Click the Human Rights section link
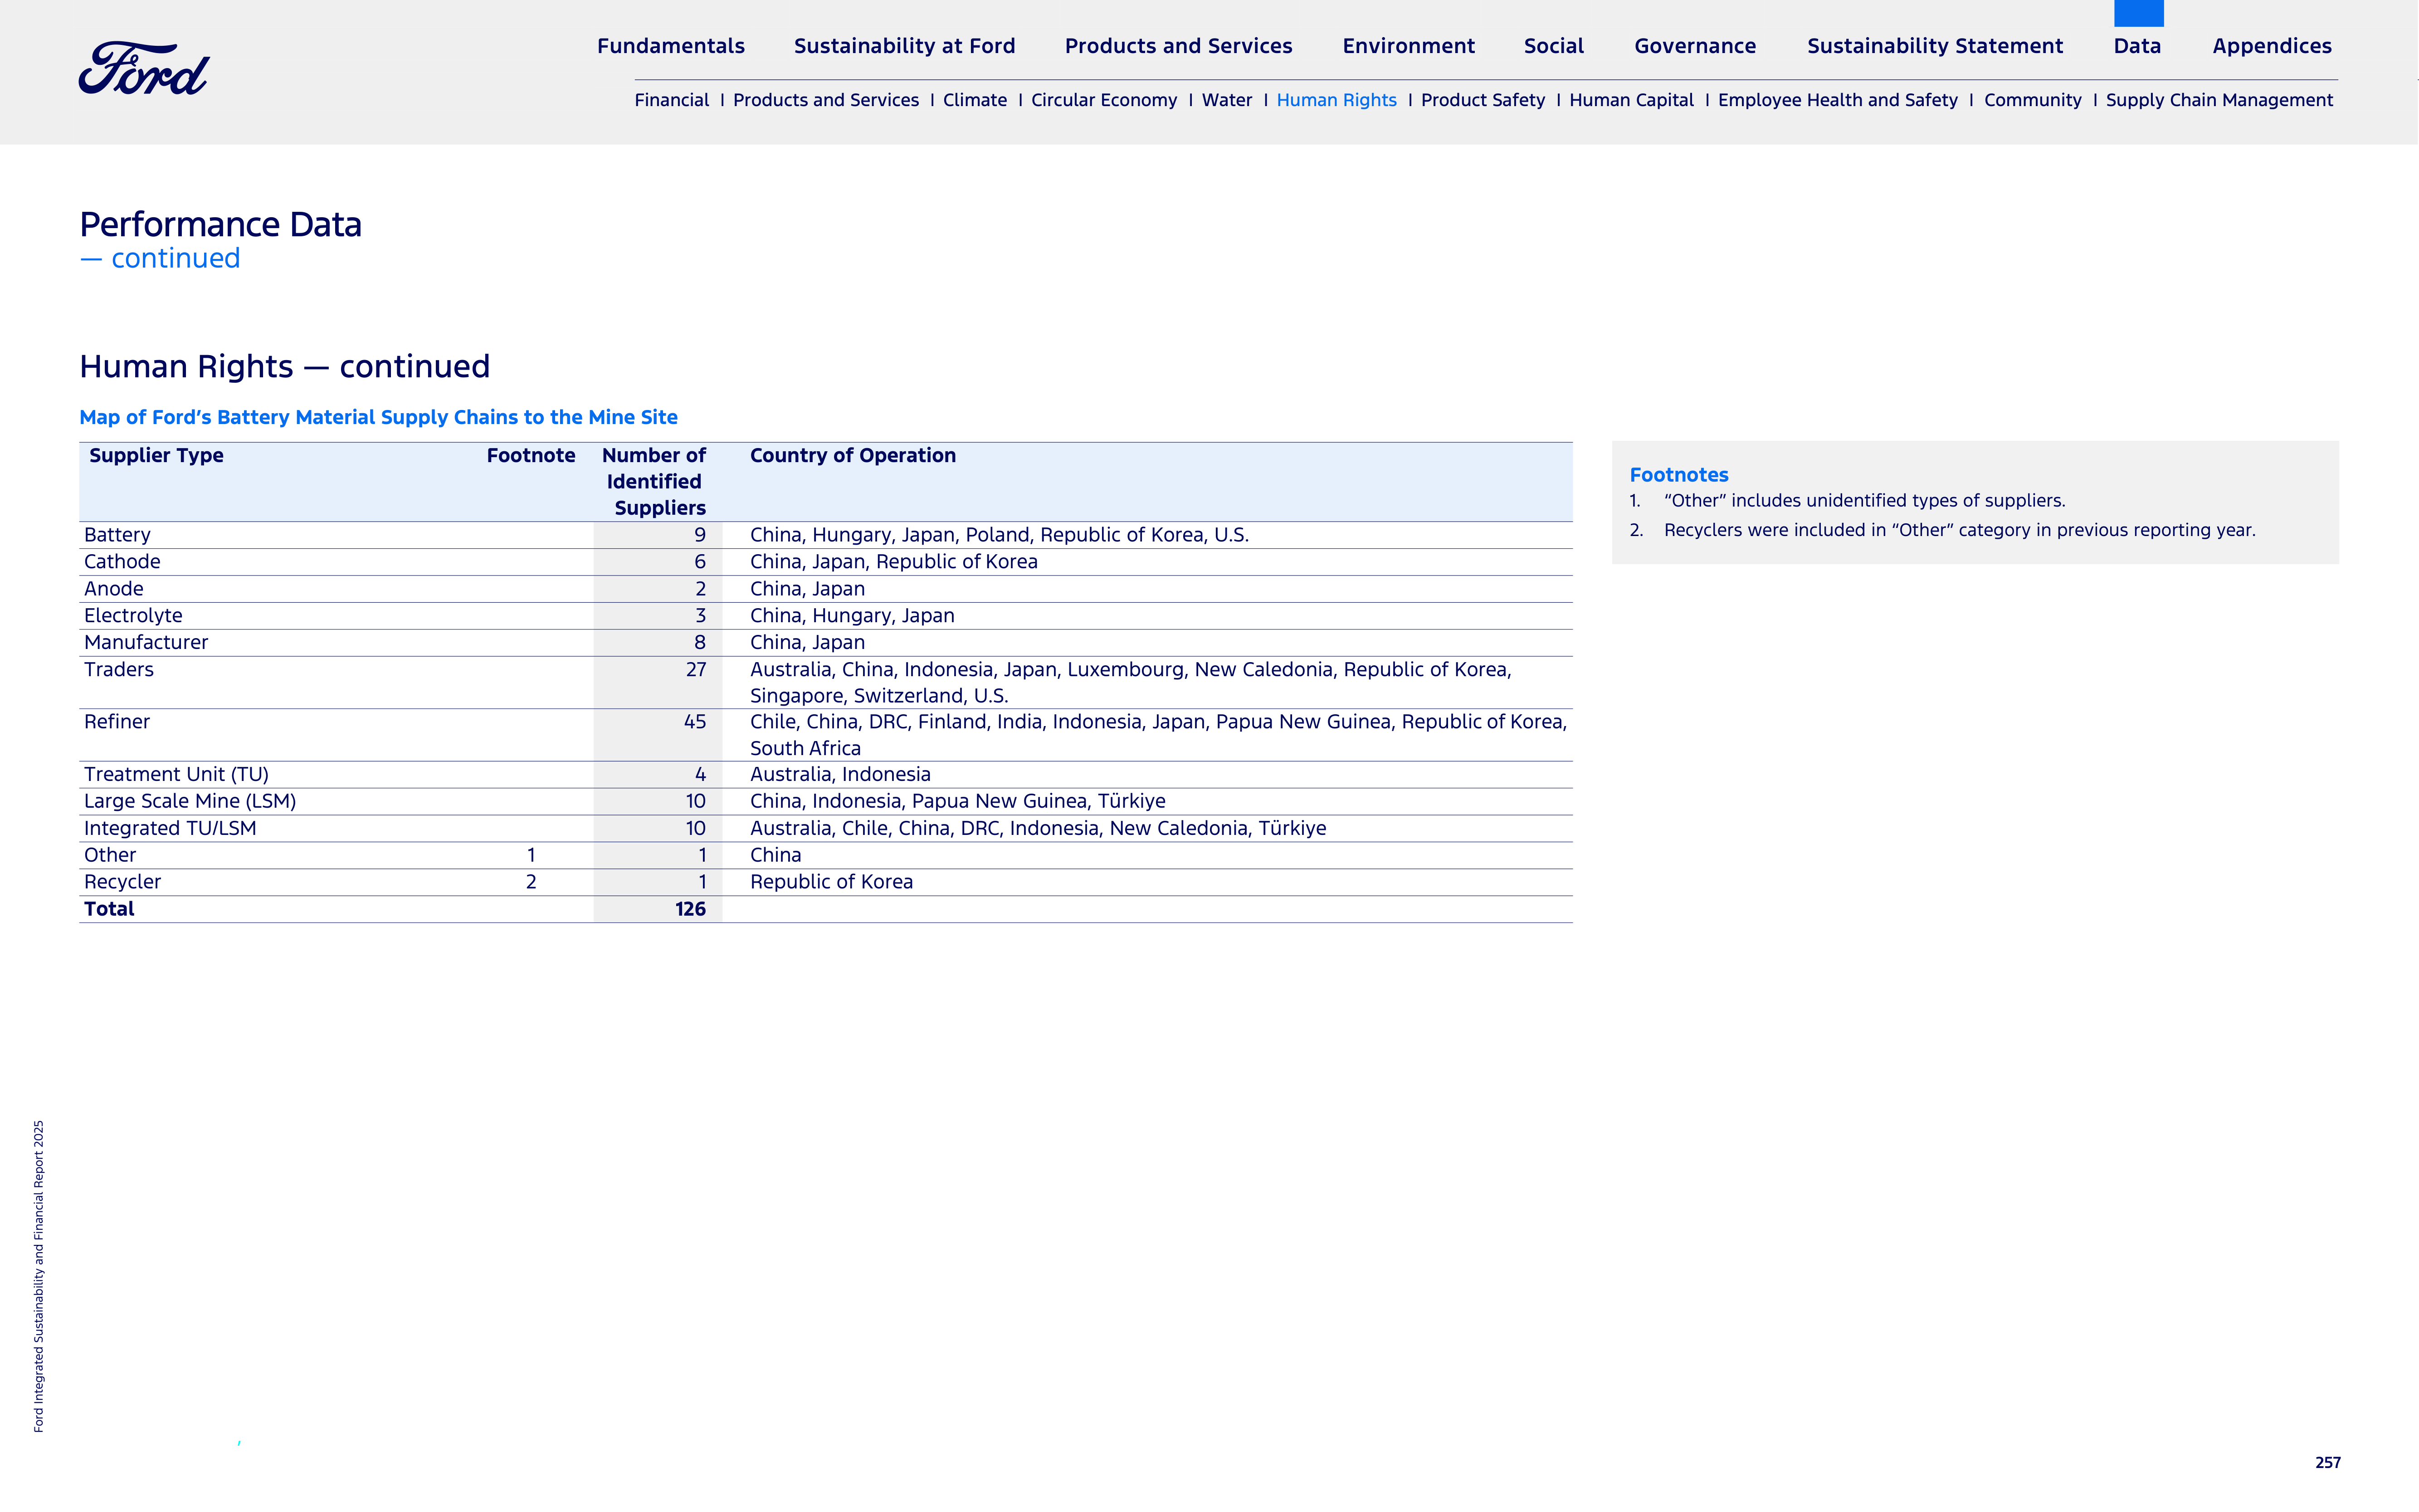Viewport: 2419px width, 1512px height. (1336, 100)
